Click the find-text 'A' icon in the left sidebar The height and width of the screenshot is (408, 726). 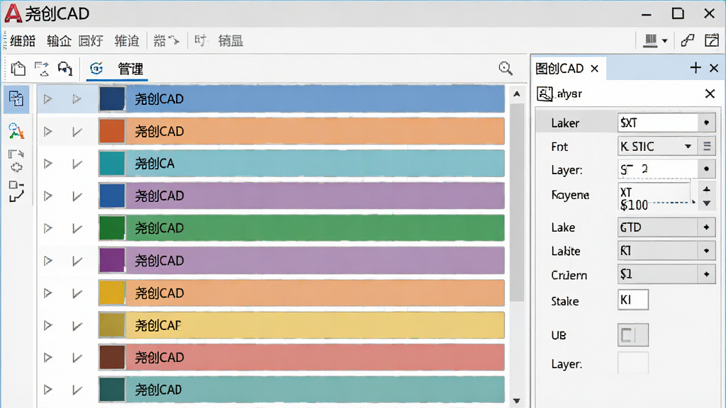pyautogui.click(x=16, y=131)
